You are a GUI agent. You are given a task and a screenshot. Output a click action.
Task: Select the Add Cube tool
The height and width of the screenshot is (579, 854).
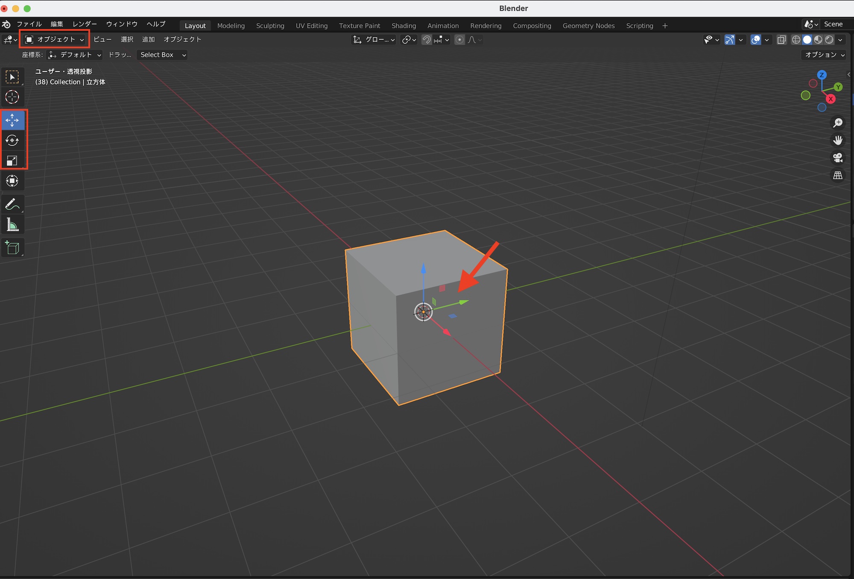click(x=13, y=248)
